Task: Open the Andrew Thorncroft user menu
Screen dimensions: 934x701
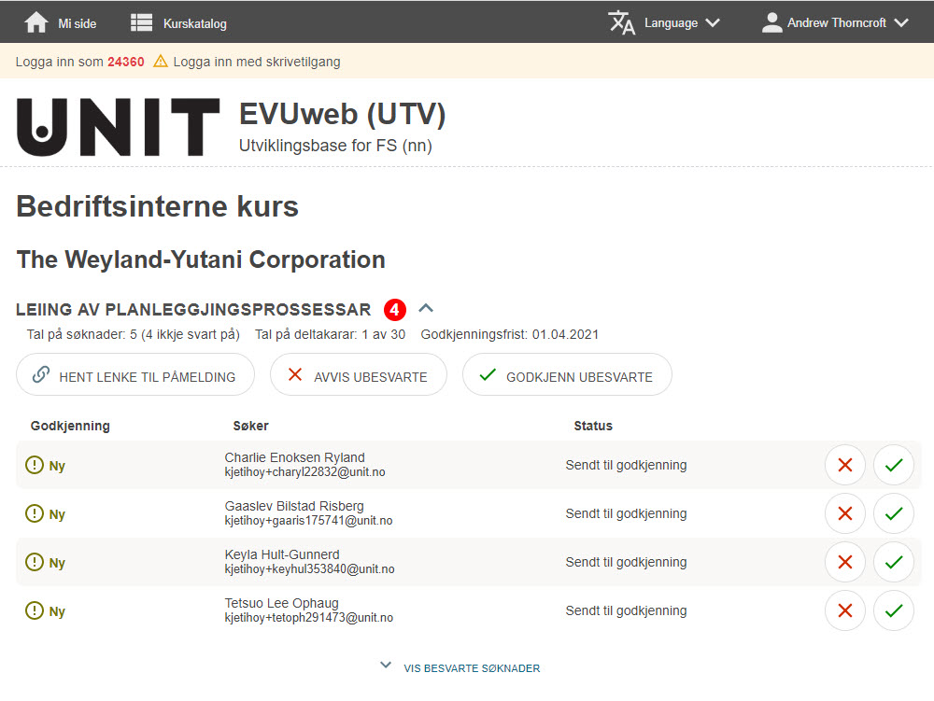Action: (835, 22)
